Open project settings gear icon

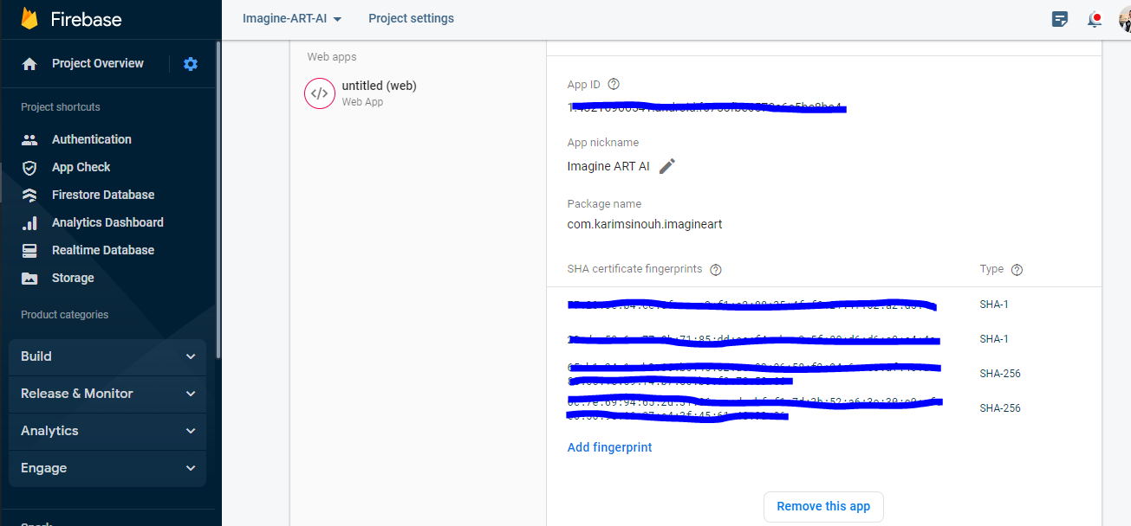point(191,64)
